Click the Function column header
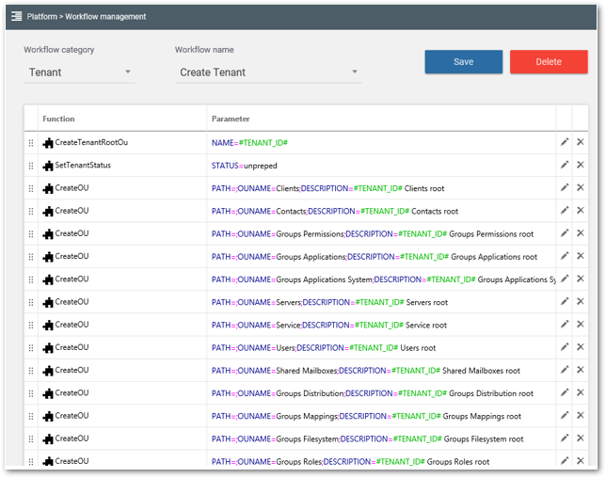Viewport: 606px width, 478px height. [x=58, y=119]
